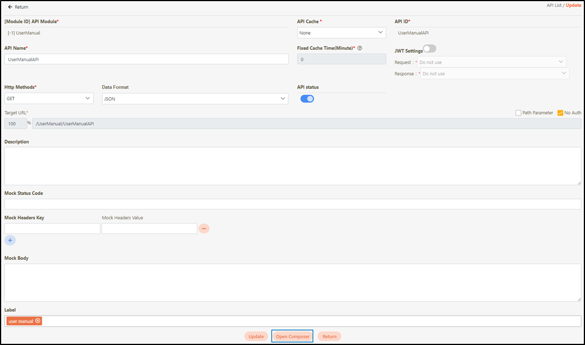The image size is (585, 345).
Task: Disable the API status toggle
Action: [307, 98]
